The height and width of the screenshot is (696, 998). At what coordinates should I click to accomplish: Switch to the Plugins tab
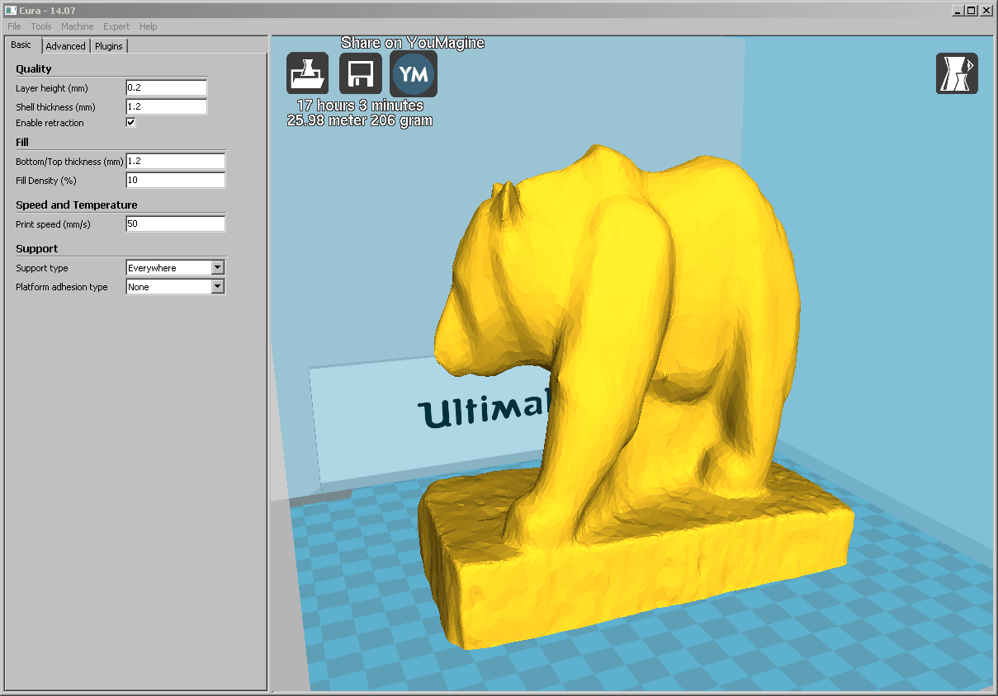tap(108, 46)
